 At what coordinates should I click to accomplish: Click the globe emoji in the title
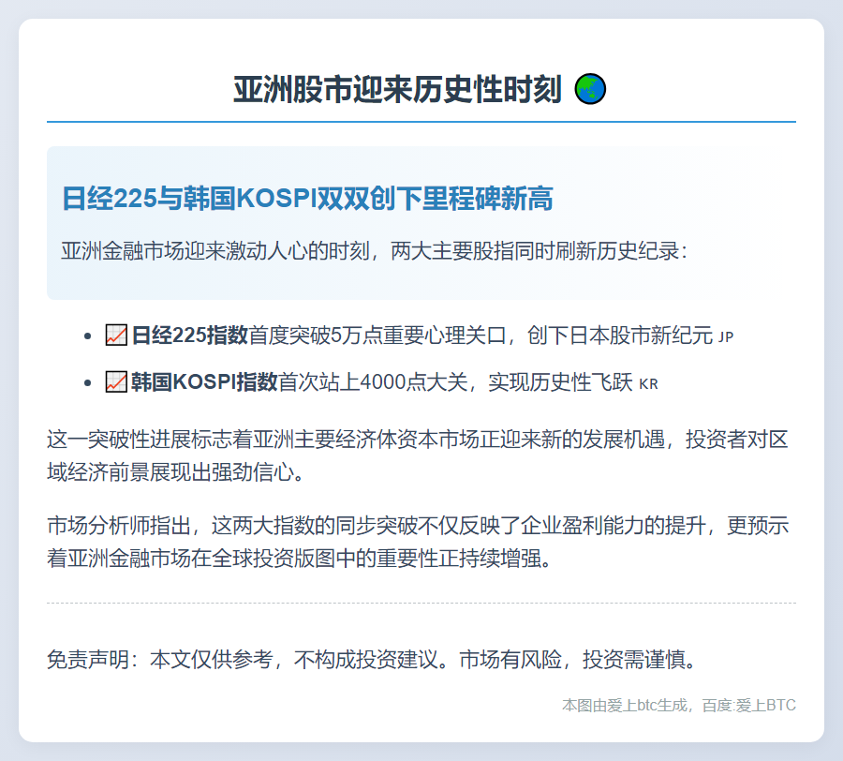click(x=590, y=90)
